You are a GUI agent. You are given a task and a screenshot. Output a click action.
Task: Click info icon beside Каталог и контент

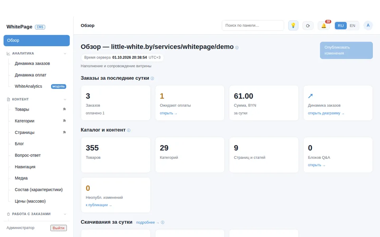129,130
